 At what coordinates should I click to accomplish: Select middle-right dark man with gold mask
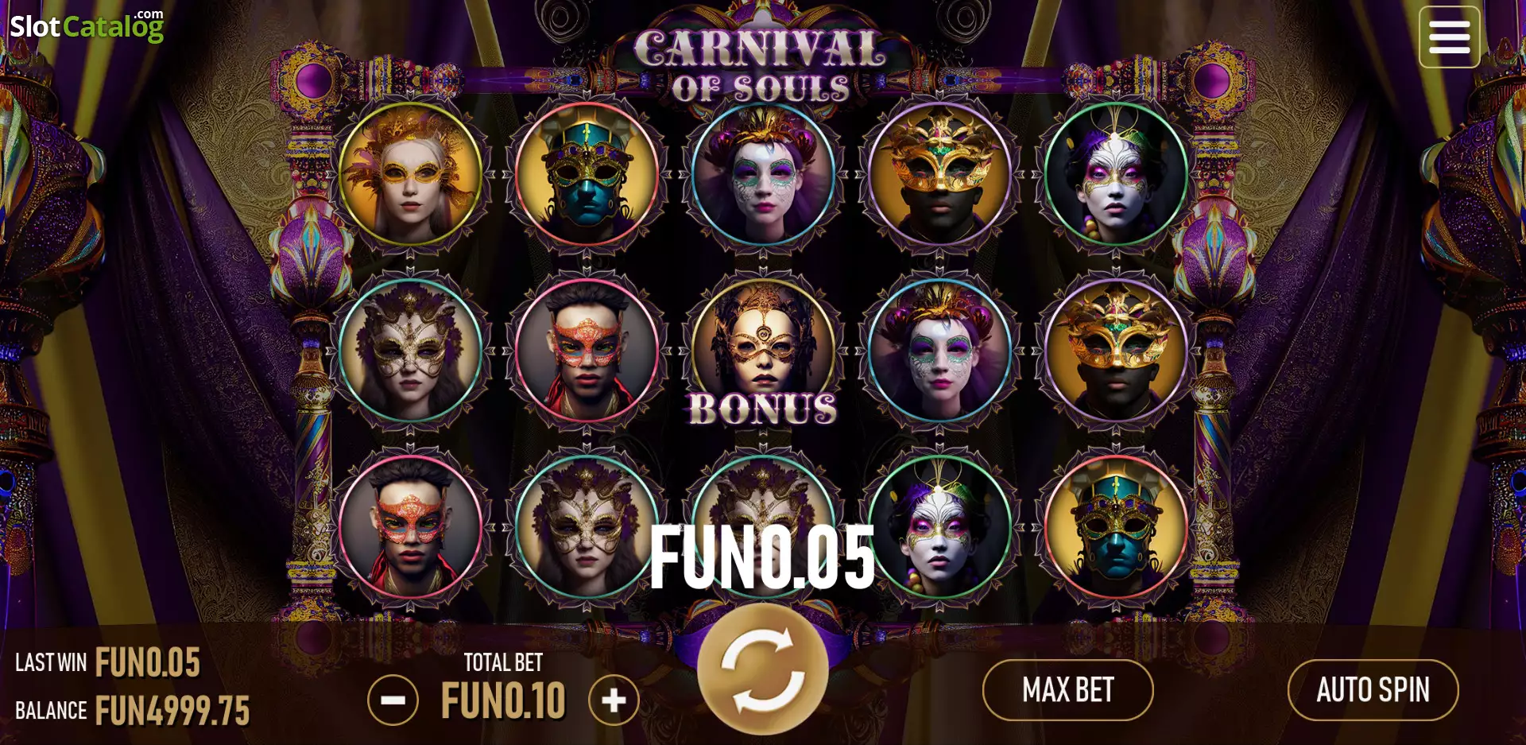pyautogui.click(x=1116, y=350)
